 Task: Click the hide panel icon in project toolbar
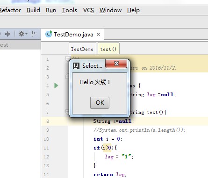[35, 34]
